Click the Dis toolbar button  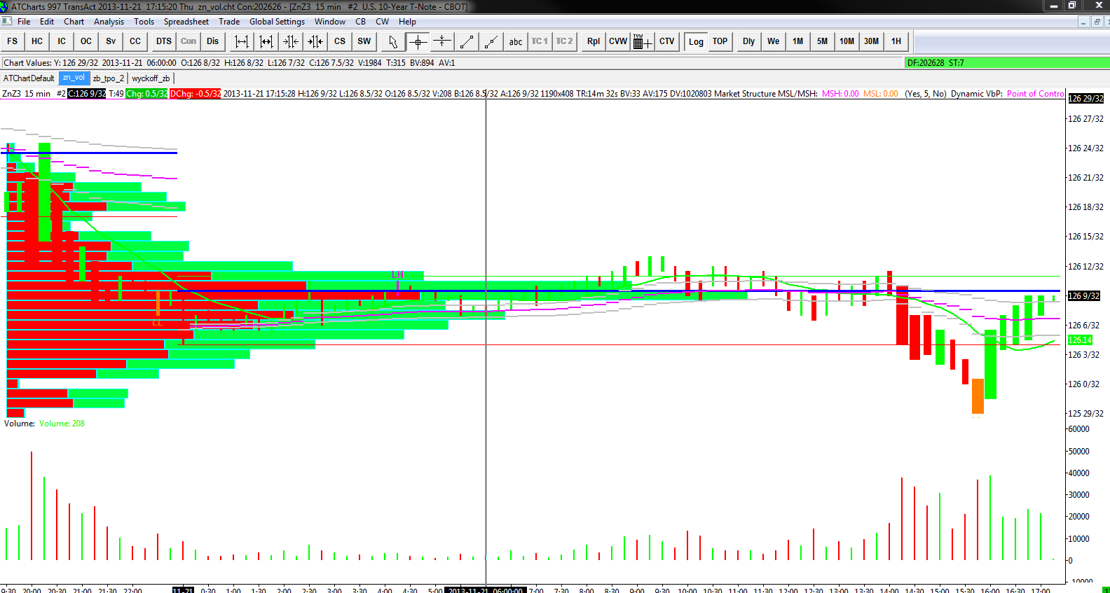[x=213, y=41]
